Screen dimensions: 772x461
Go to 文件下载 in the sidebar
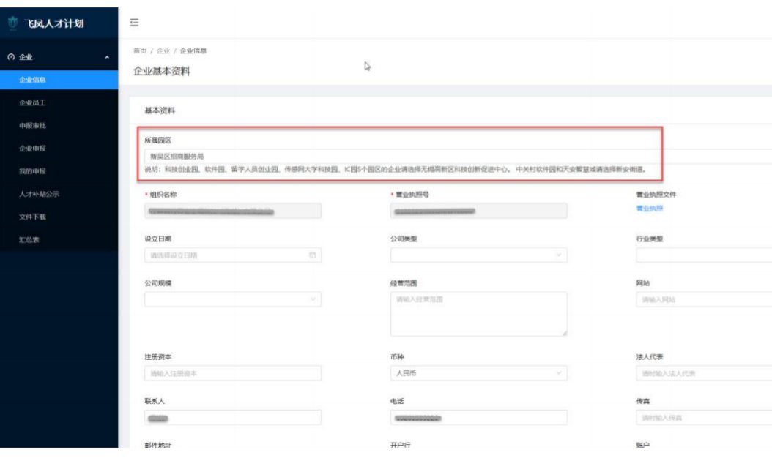(x=33, y=217)
